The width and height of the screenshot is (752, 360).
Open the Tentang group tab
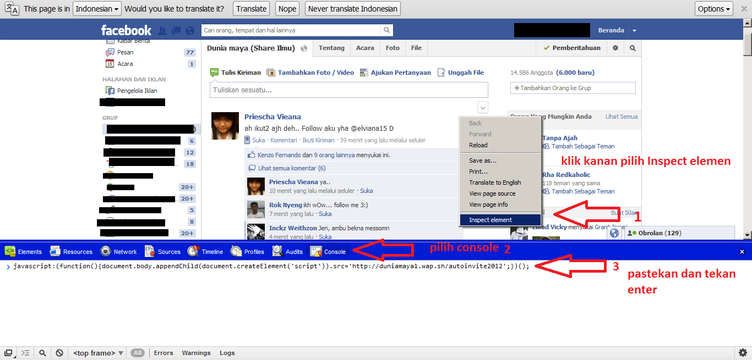point(331,48)
